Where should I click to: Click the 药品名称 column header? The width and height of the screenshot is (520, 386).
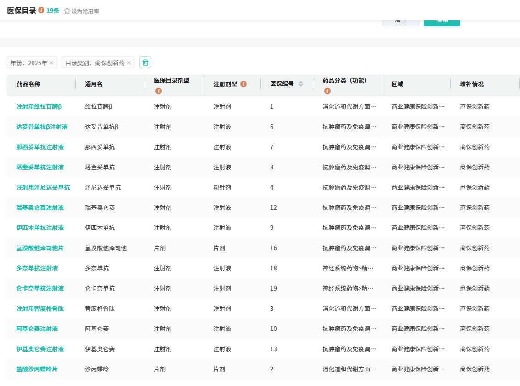[28, 84]
